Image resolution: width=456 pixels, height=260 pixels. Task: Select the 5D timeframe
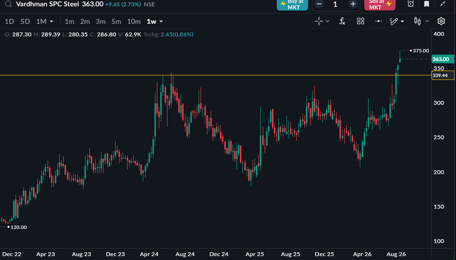coord(25,21)
